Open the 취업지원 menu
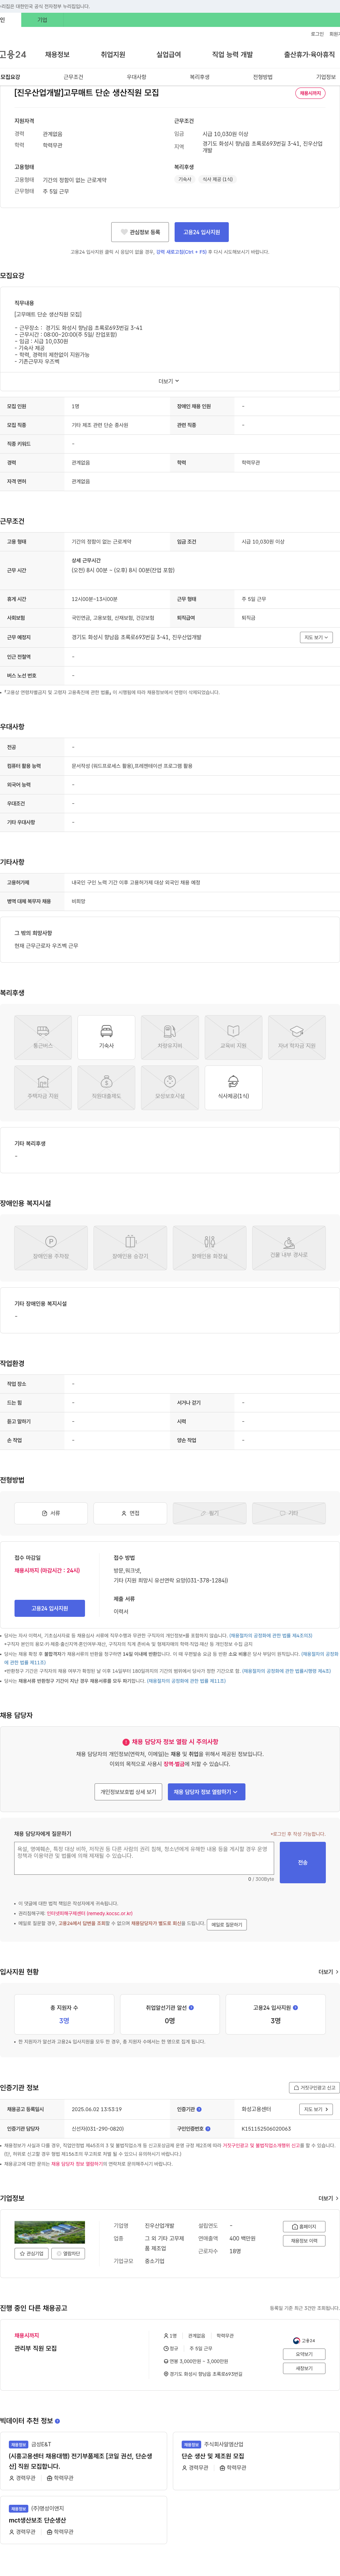 [113, 55]
